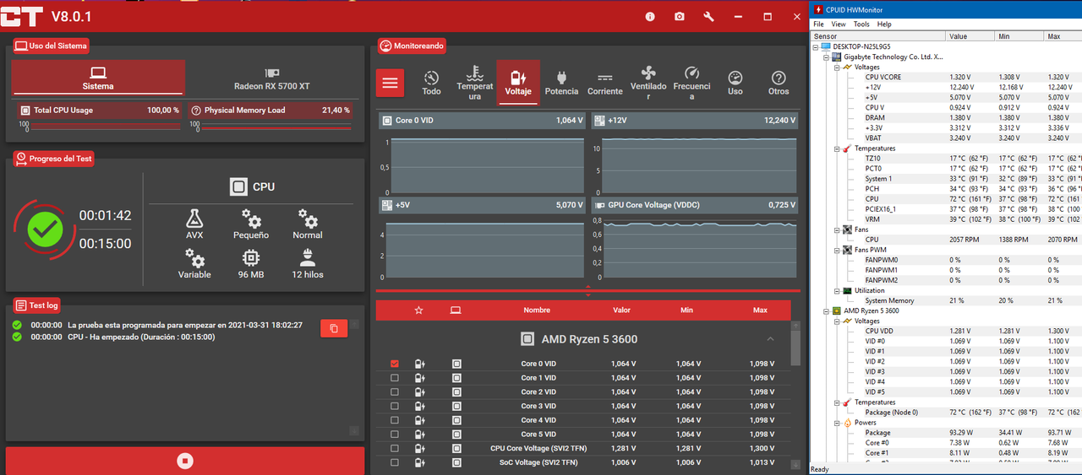
Task: Take a screenshot with the camera icon
Action: click(680, 17)
